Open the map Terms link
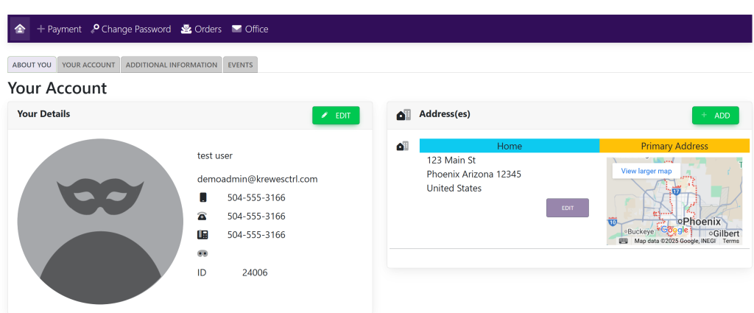The width and height of the screenshot is (754, 313). pos(730,241)
